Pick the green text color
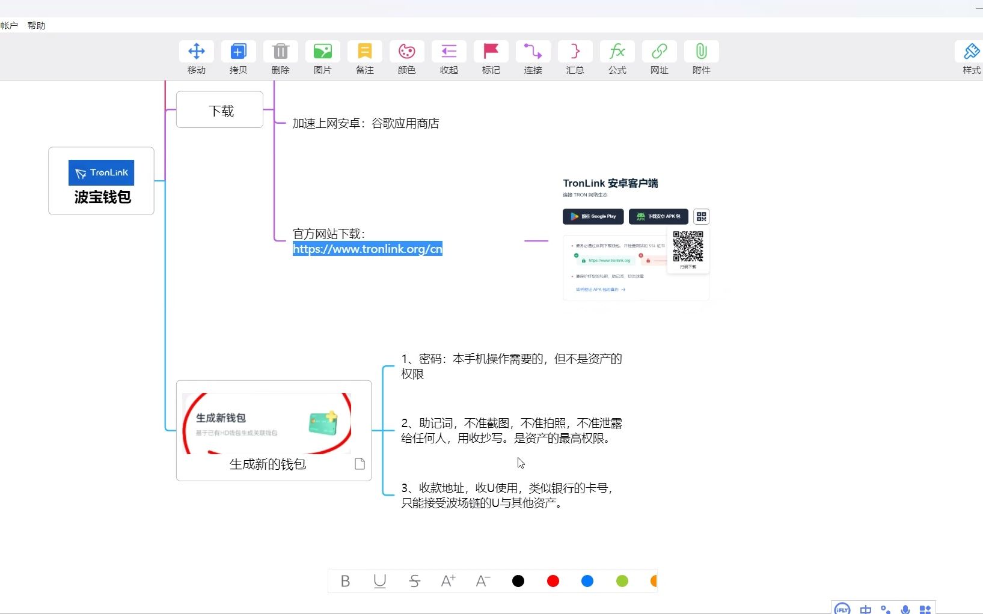The image size is (983, 614). [622, 581]
